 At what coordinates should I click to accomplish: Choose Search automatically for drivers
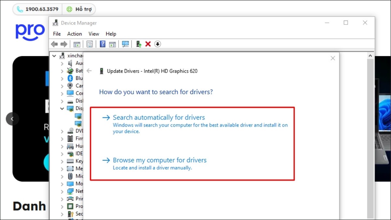[x=195, y=124]
